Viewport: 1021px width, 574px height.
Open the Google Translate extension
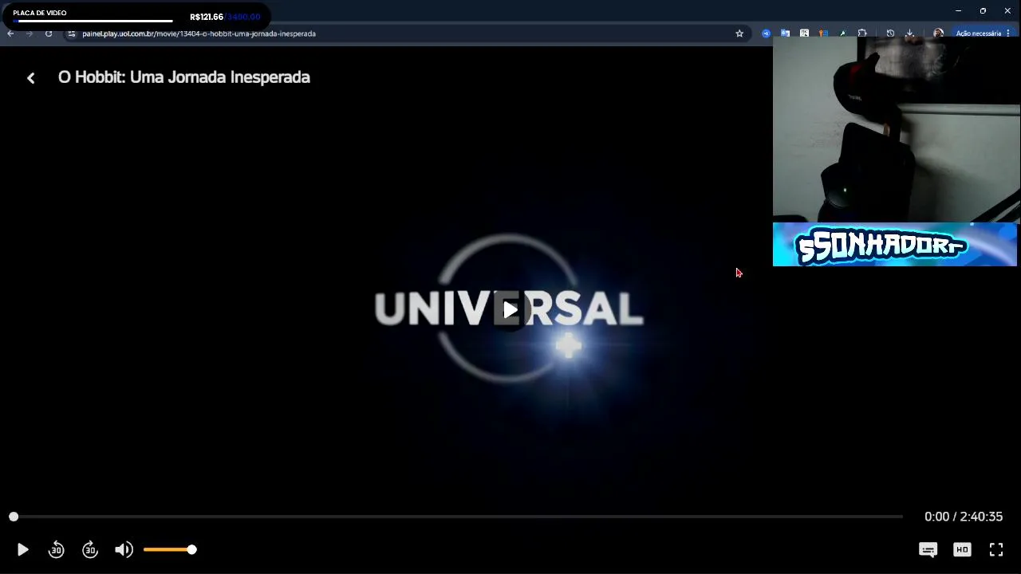pyautogui.click(x=785, y=33)
